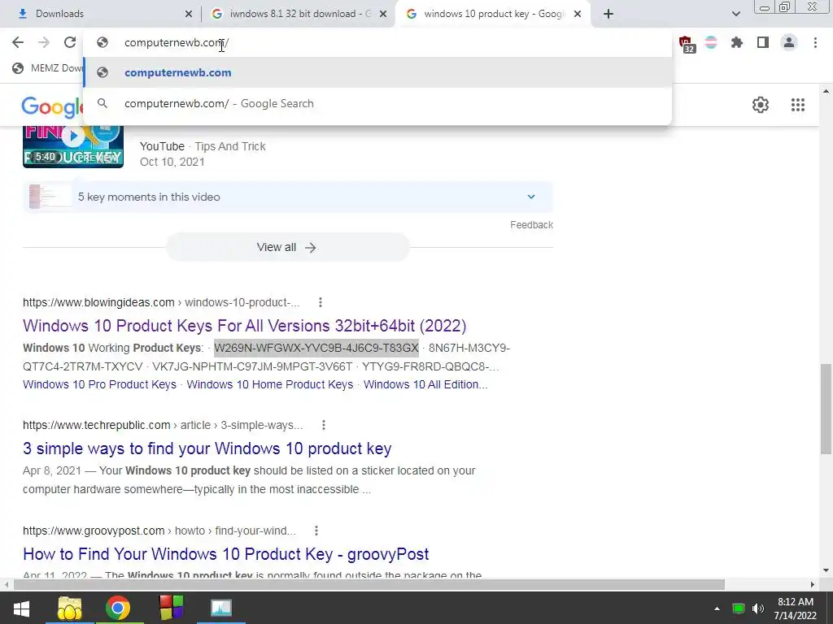Close the Downloads tab
833x624 pixels.
tap(189, 14)
